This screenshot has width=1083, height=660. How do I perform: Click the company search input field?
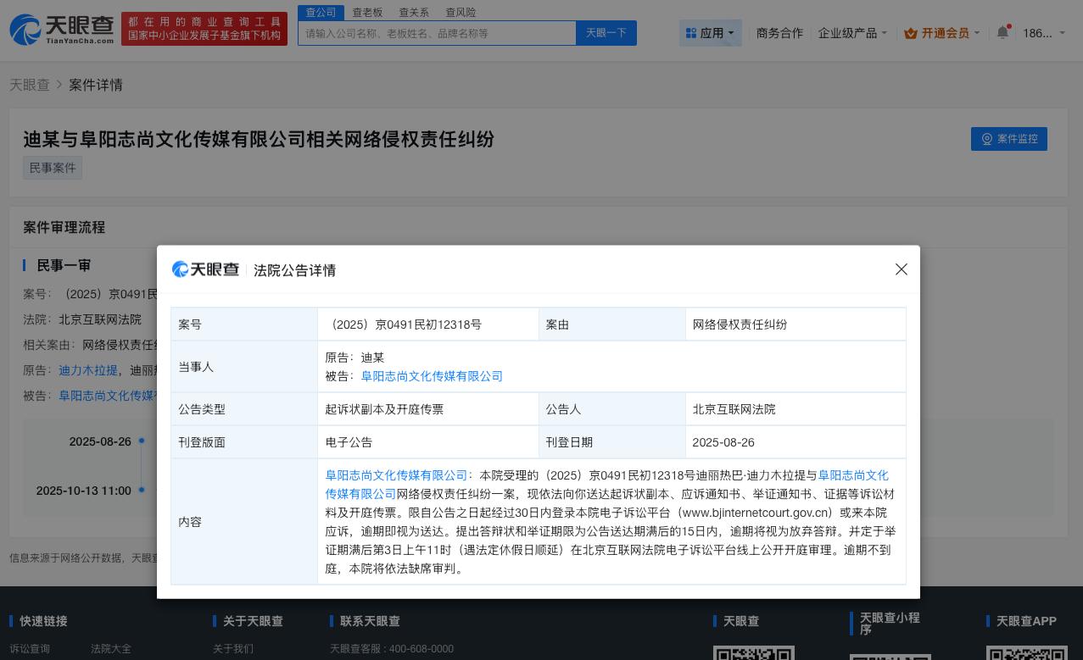437,33
